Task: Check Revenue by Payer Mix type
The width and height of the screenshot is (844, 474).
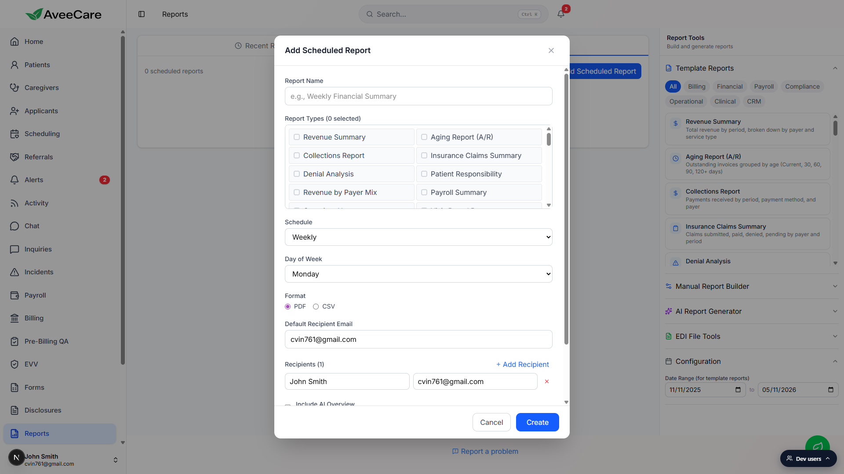Action: 297,192
